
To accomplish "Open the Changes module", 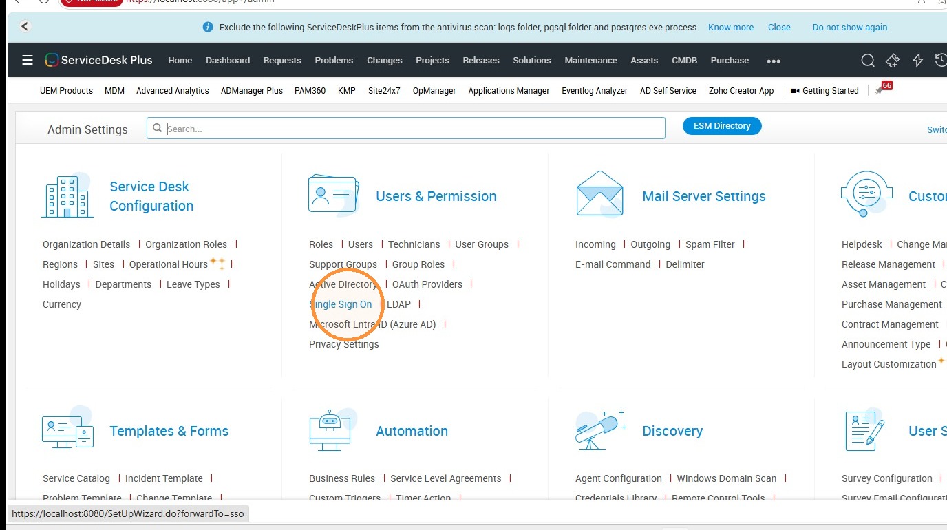I will pos(385,61).
